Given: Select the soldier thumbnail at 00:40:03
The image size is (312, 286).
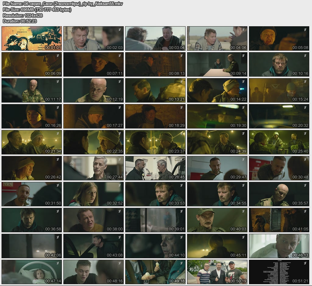Looking at the screenshot, I should (x=217, y=220).
